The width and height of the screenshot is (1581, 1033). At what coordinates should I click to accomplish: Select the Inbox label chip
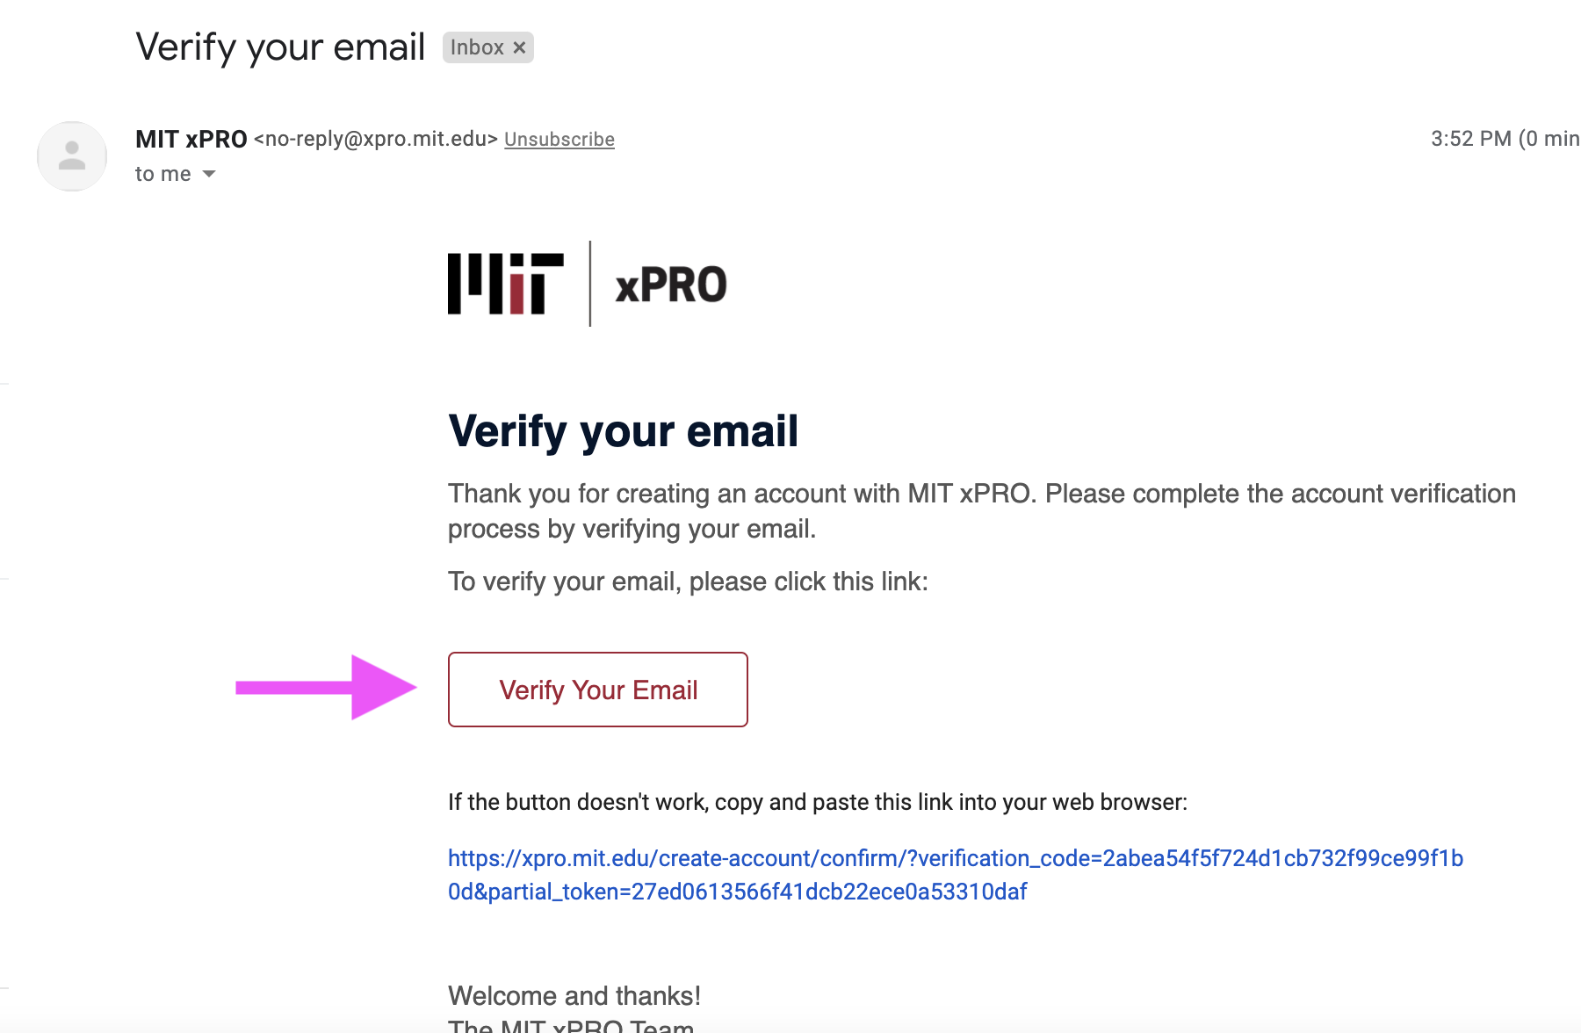[488, 47]
